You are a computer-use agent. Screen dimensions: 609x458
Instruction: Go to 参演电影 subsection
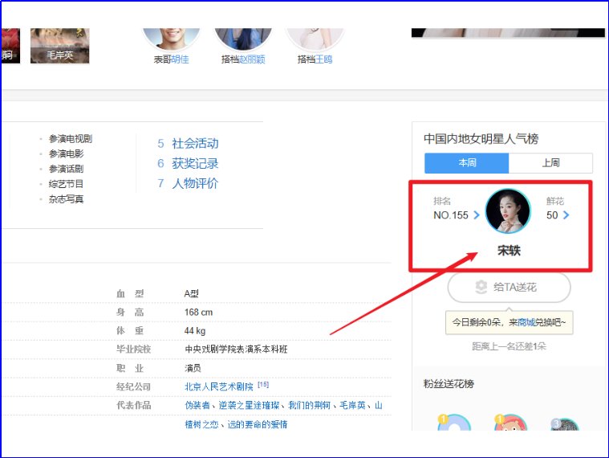[x=66, y=154]
